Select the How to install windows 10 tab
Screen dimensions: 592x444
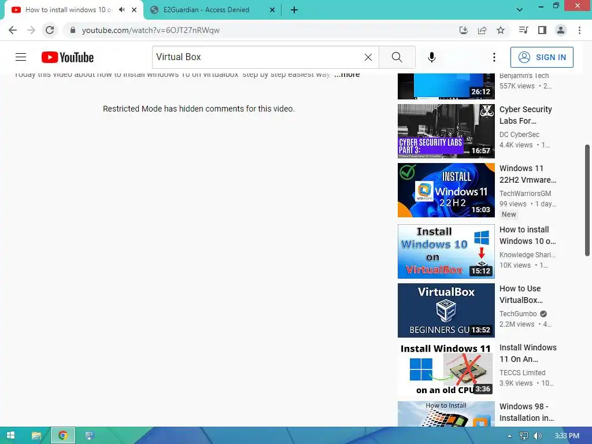point(68,10)
